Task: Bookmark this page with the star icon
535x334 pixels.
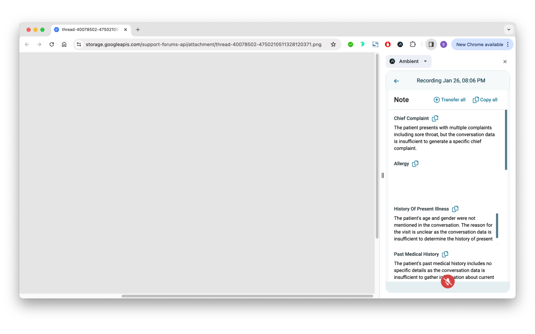Action: click(x=333, y=44)
